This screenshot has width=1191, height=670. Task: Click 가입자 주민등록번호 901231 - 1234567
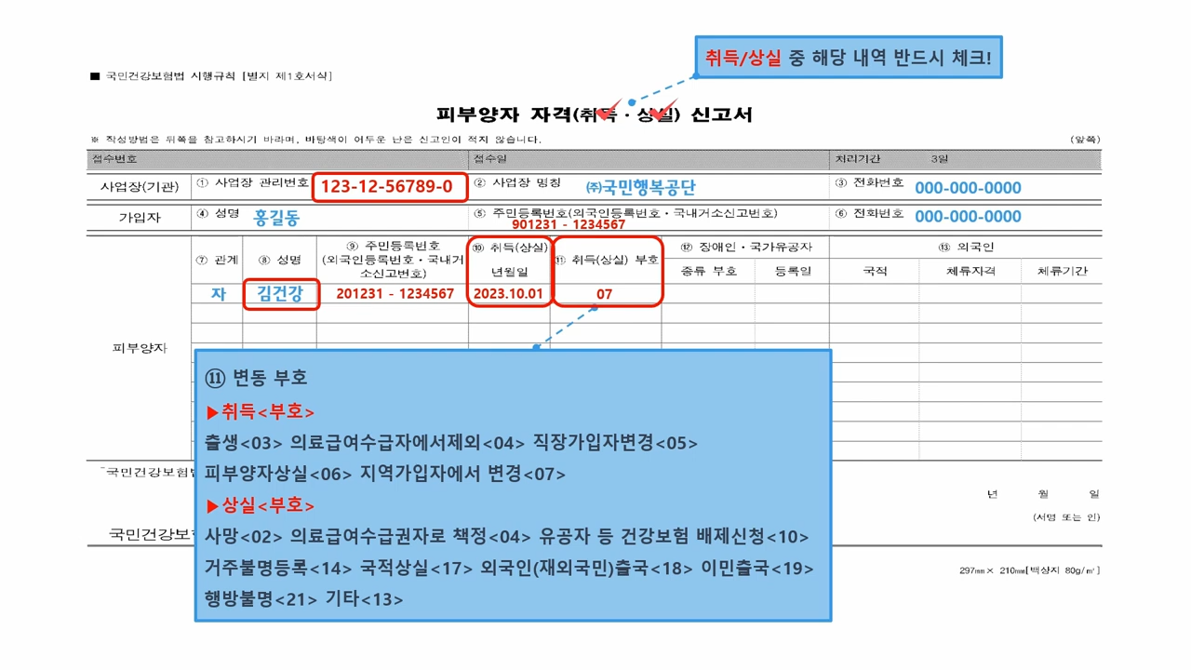click(569, 224)
